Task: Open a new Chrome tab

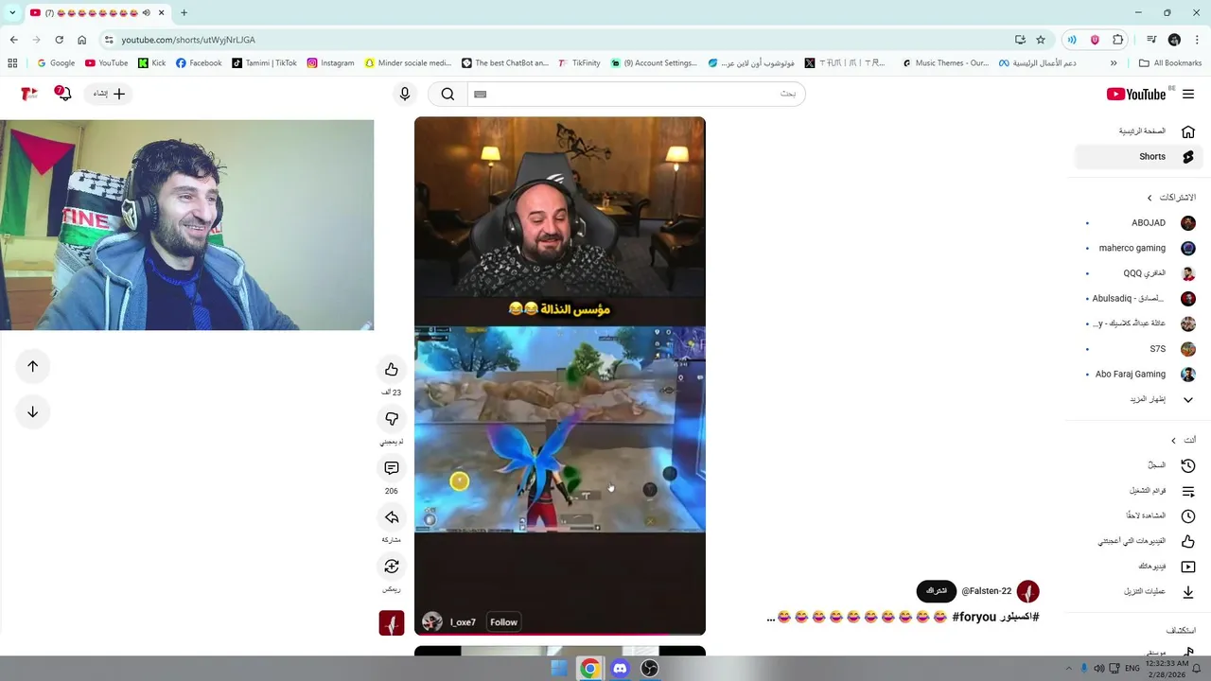Action: pos(184,13)
